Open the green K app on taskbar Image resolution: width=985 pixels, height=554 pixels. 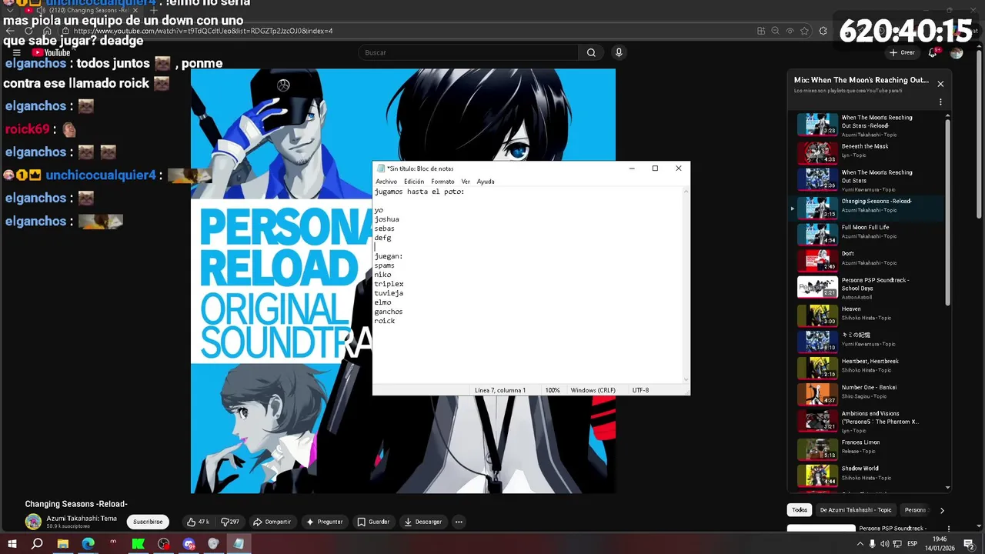click(x=139, y=543)
